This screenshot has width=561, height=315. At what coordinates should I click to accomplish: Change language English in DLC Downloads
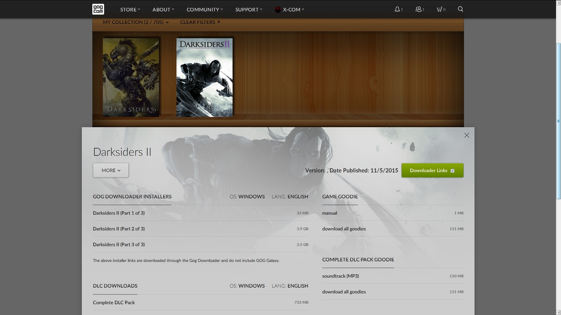pos(290,286)
